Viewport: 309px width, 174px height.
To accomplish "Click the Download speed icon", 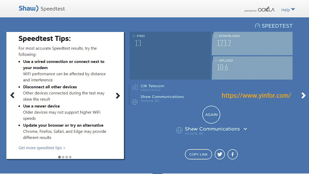I will pos(216,36).
